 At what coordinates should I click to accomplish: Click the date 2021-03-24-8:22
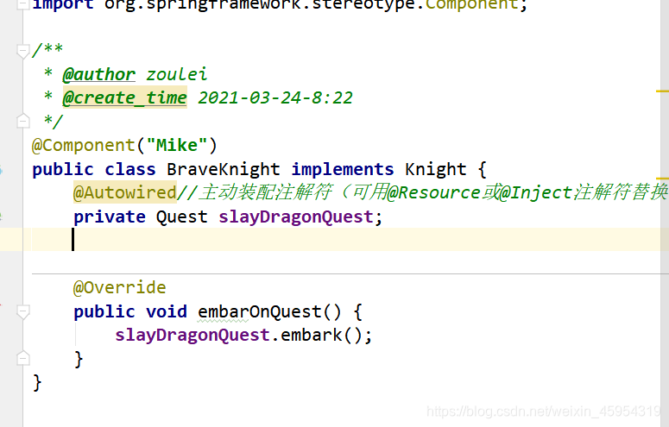[275, 98]
